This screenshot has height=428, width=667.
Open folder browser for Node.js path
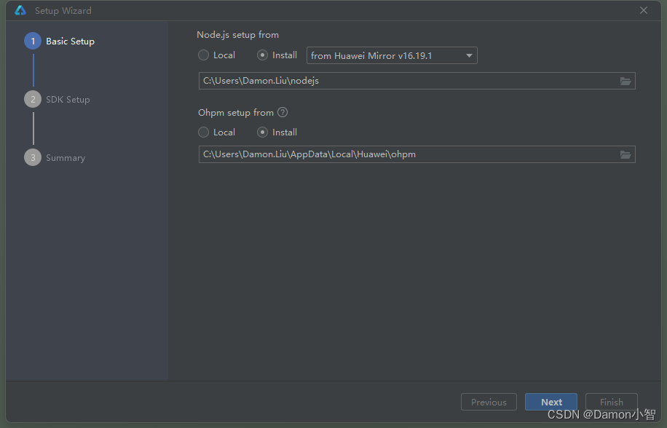click(625, 82)
